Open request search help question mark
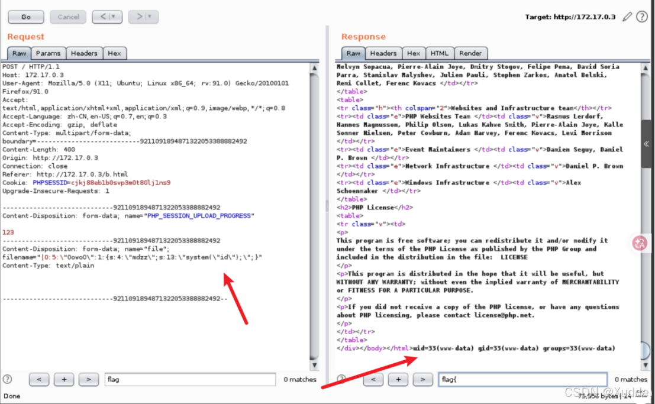The width and height of the screenshot is (655, 404). [8, 379]
